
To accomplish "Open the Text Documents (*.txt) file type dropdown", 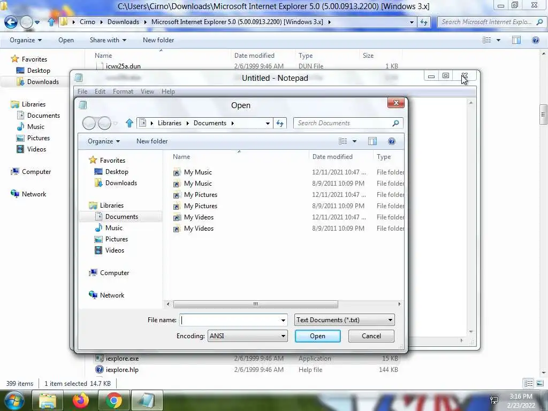I will tap(345, 320).
